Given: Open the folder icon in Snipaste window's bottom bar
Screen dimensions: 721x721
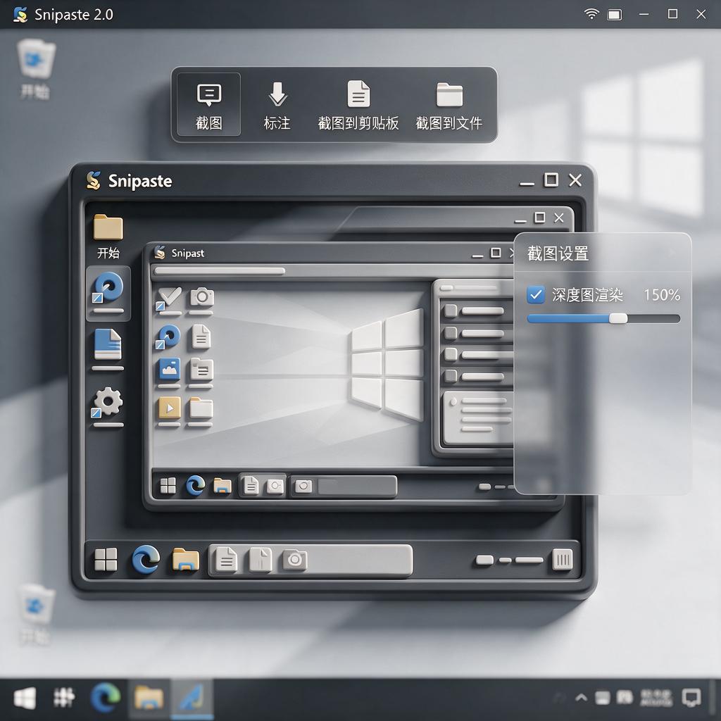Looking at the screenshot, I should coord(186,560).
